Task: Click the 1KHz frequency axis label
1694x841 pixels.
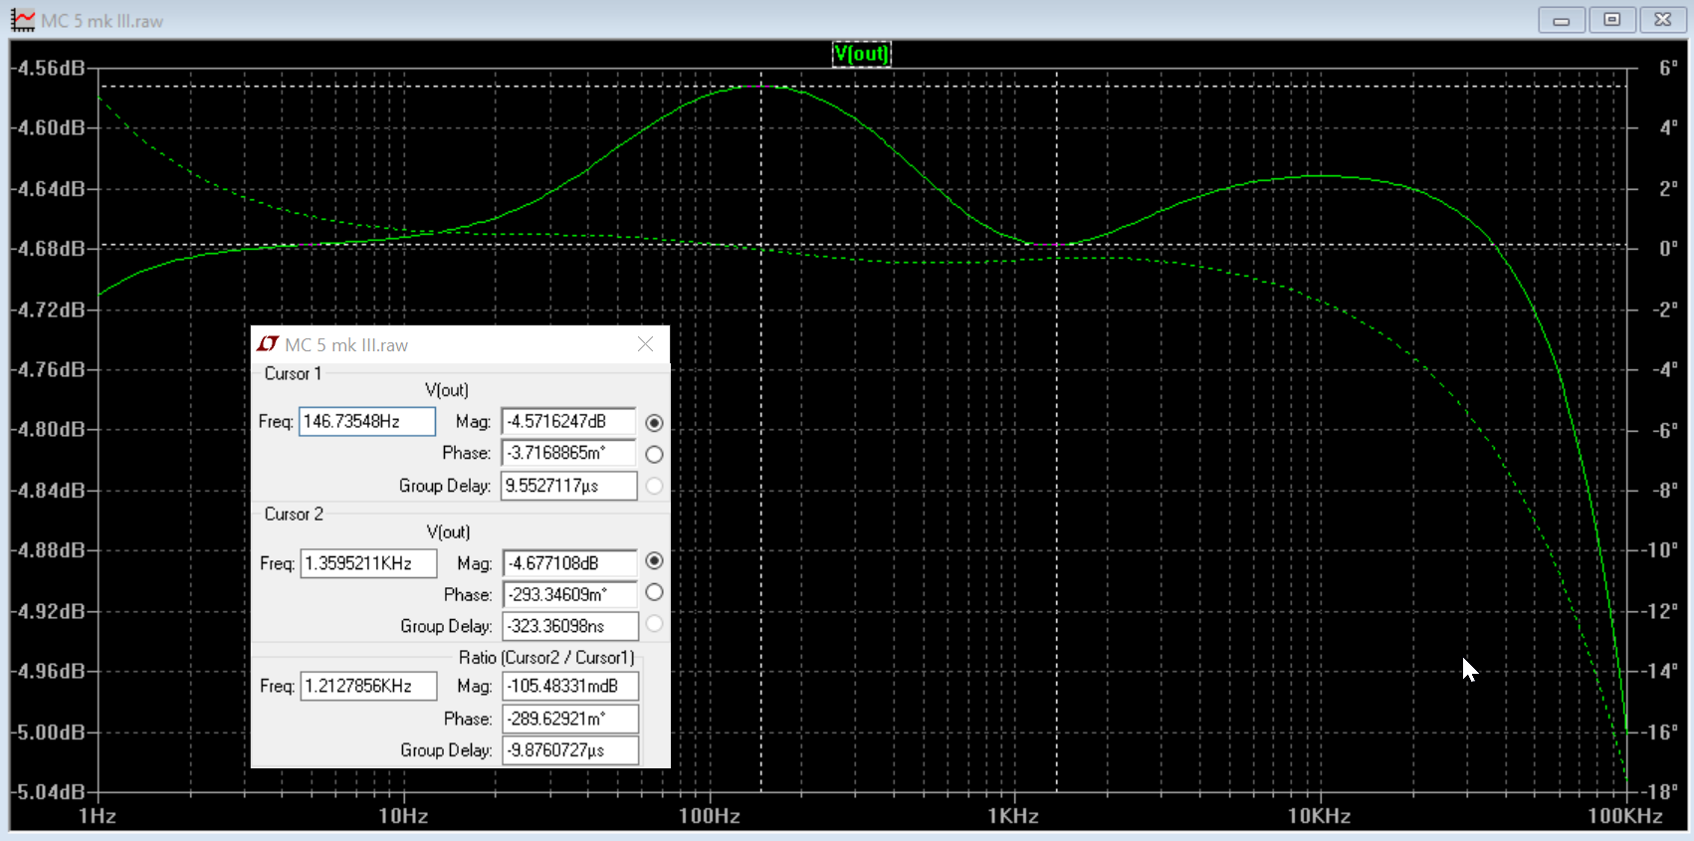Action: click(1013, 816)
